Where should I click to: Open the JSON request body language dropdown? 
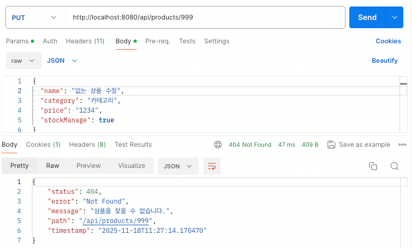62,61
